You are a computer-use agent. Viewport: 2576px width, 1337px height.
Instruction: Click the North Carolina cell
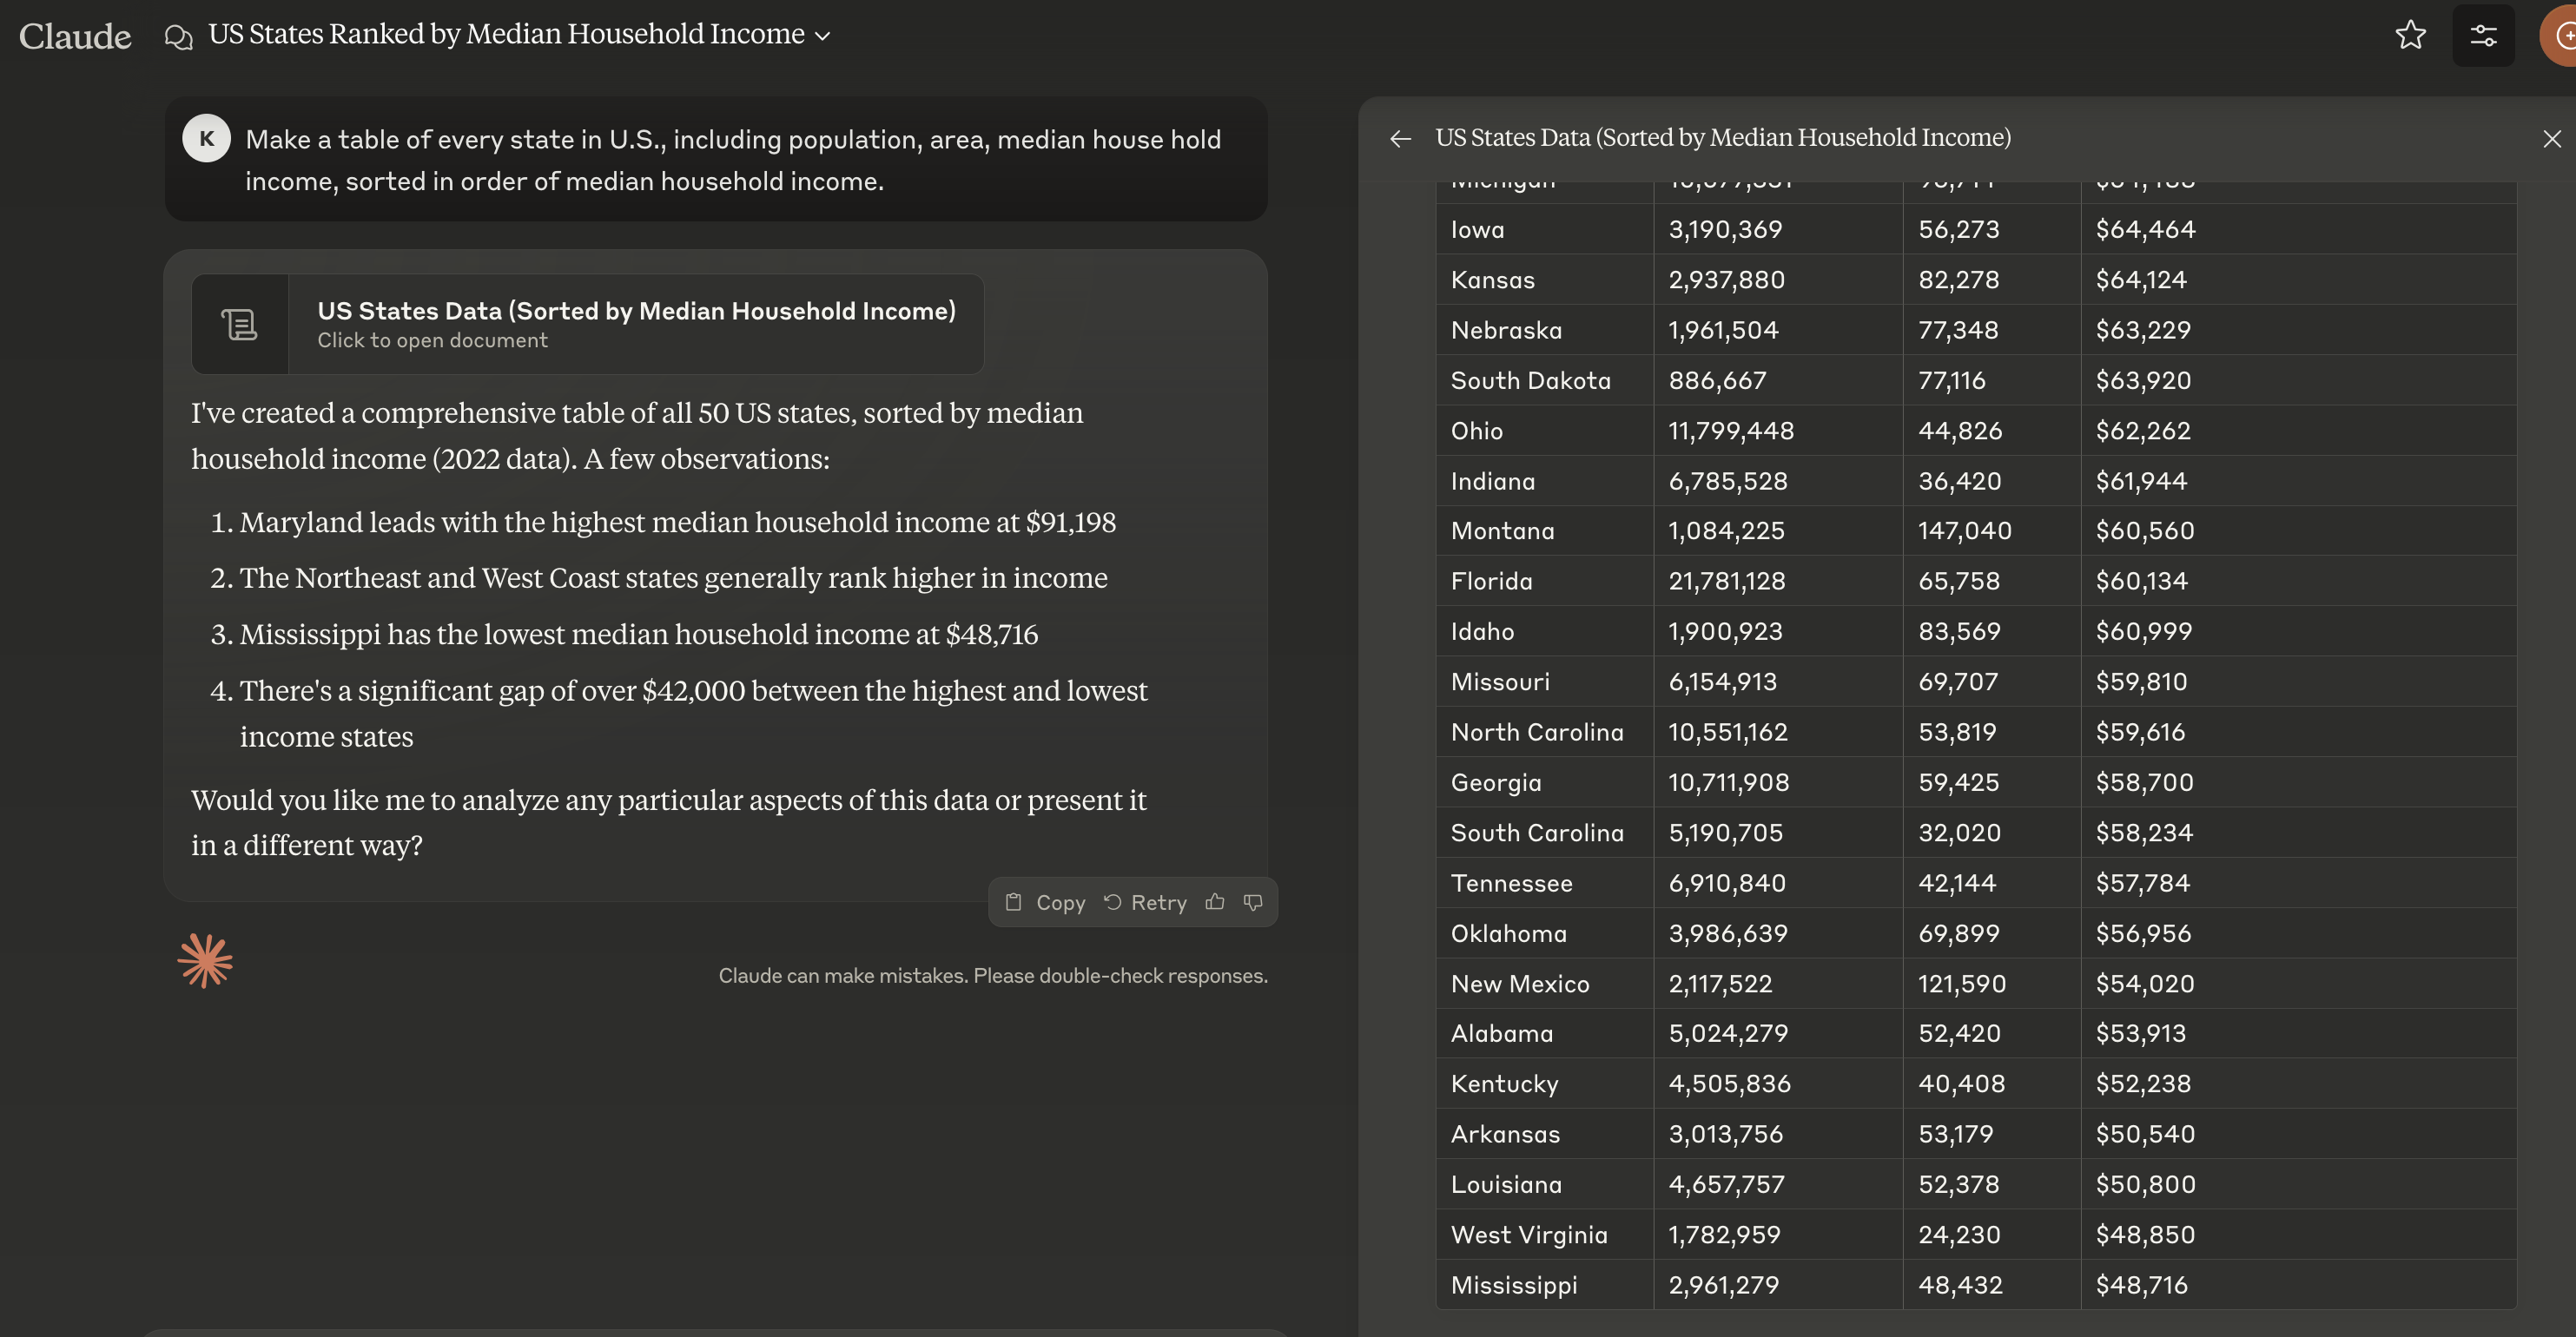[x=1545, y=732]
